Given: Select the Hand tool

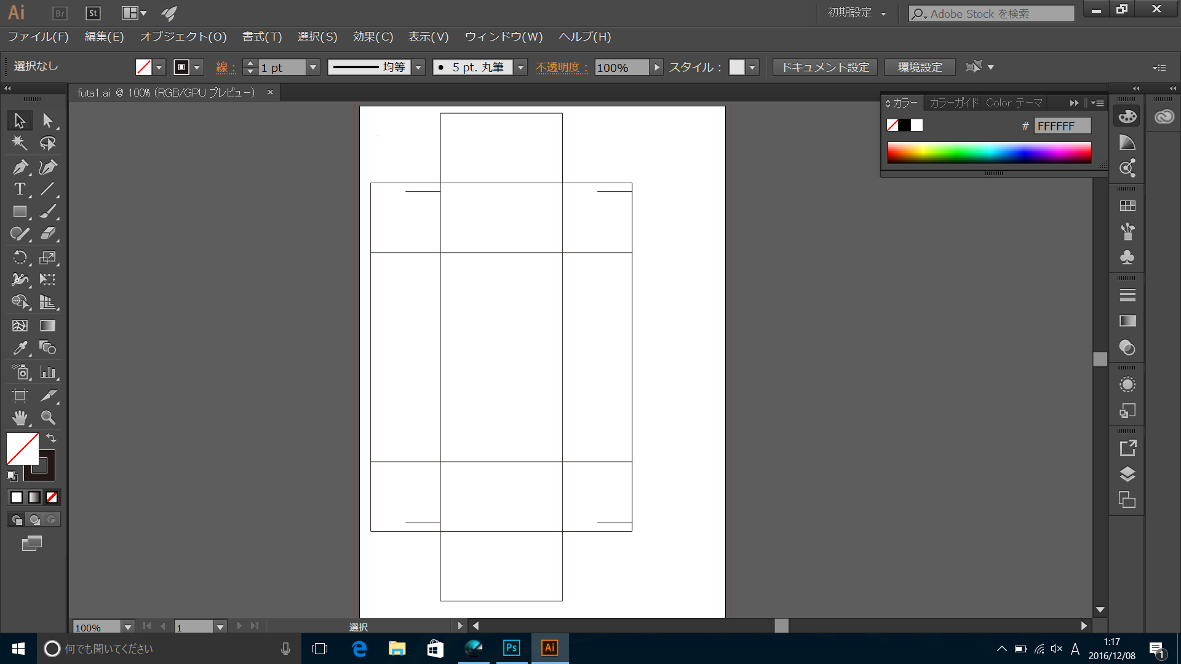Looking at the screenshot, I should tap(20, 418).
